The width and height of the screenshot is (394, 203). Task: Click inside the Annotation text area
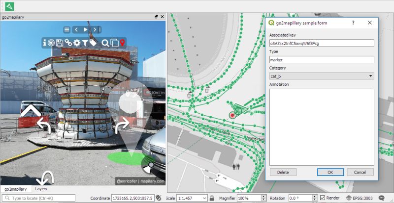tap(322, 127)
